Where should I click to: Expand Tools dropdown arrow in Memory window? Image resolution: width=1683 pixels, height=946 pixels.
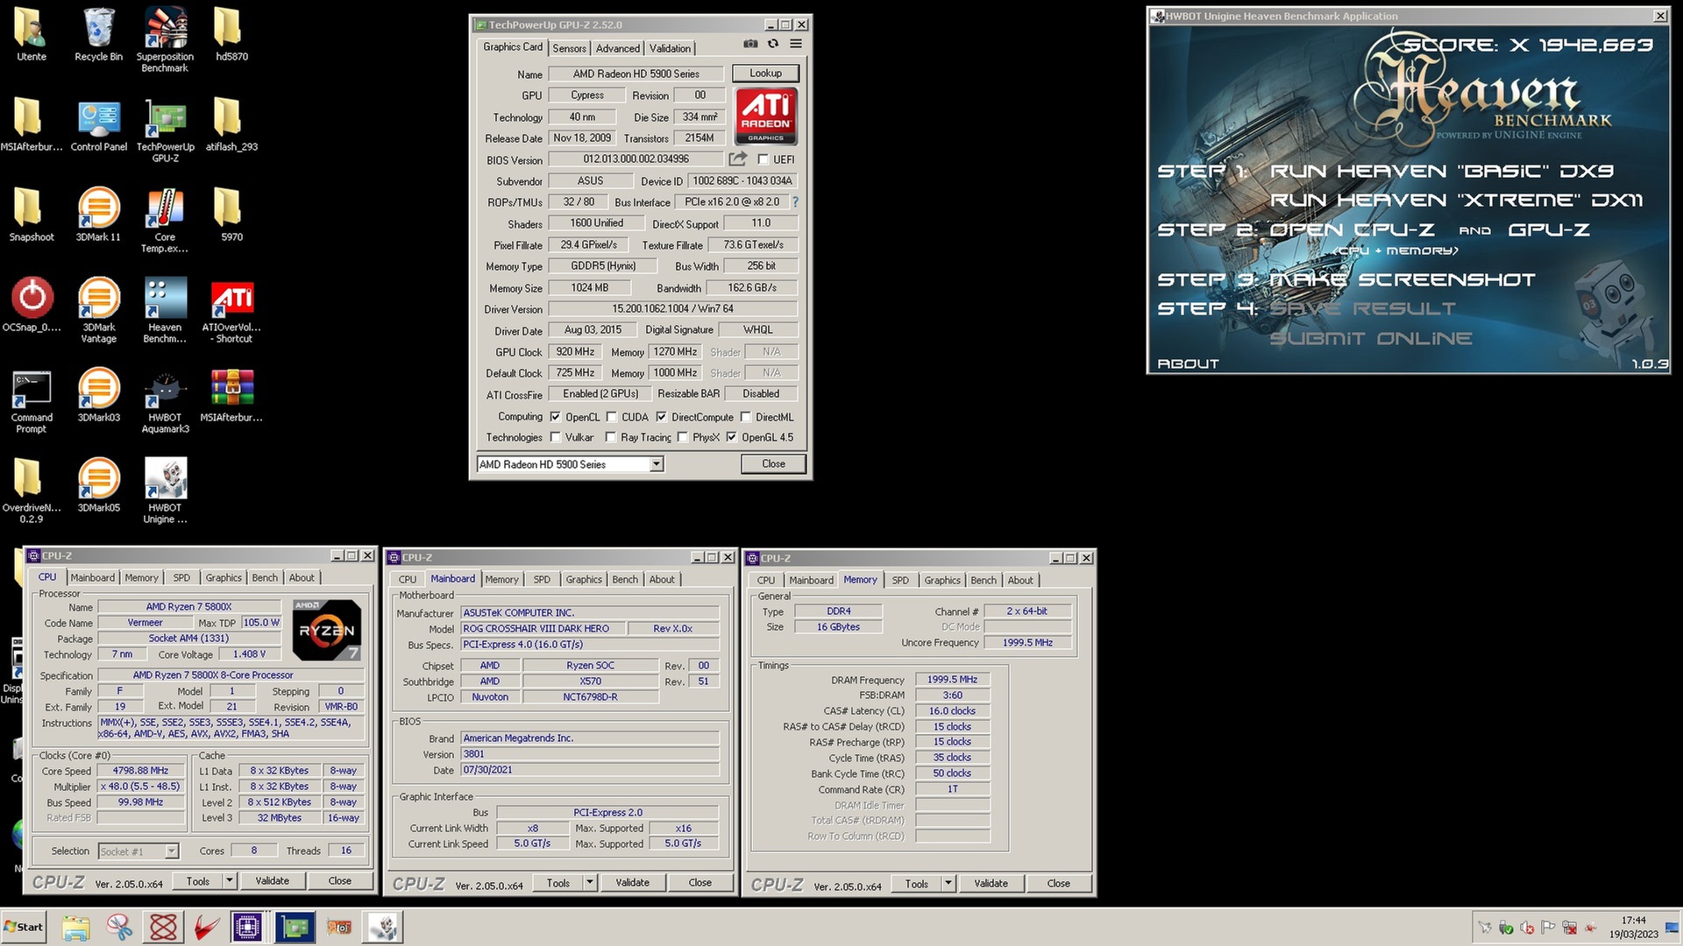pos(948,884)
